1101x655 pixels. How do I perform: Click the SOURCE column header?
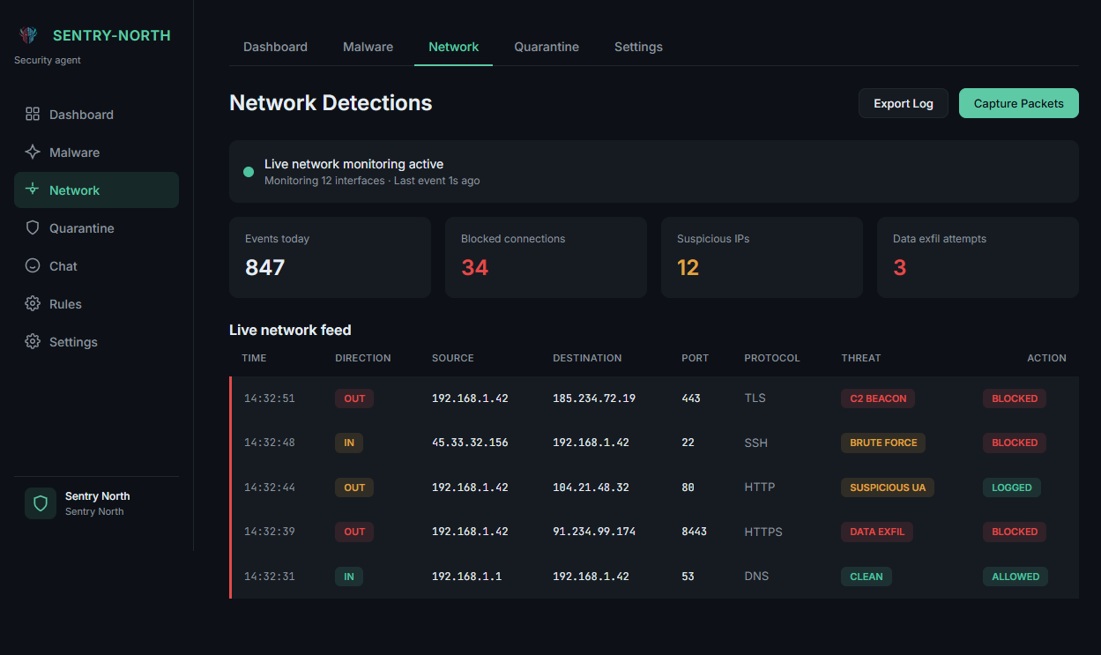coord(452,358)
